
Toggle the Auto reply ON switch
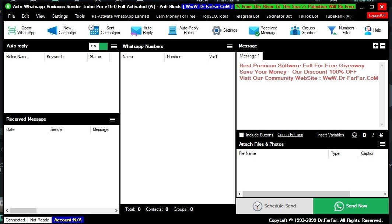tap(98, 46)
